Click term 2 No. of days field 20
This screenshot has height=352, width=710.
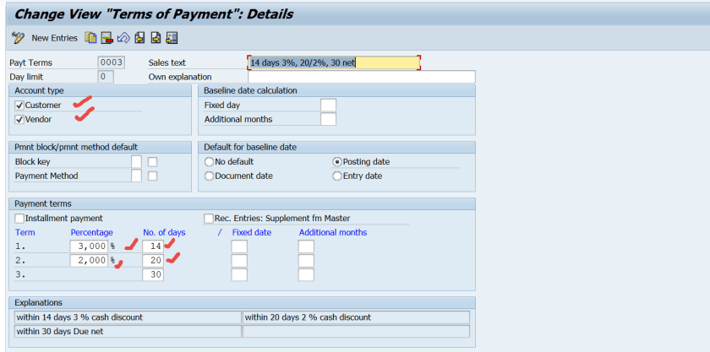[x=153, y=261]
